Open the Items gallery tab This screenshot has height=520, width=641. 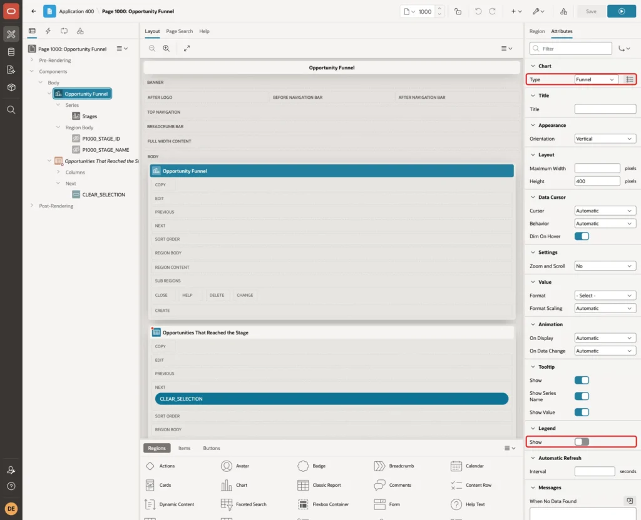point(185,448)
